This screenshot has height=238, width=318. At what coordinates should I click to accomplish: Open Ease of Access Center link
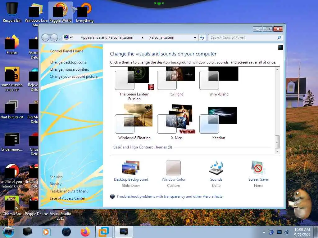click(67, 198)
